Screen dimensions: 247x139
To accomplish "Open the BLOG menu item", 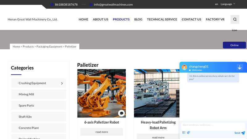I will click(138, 19).
